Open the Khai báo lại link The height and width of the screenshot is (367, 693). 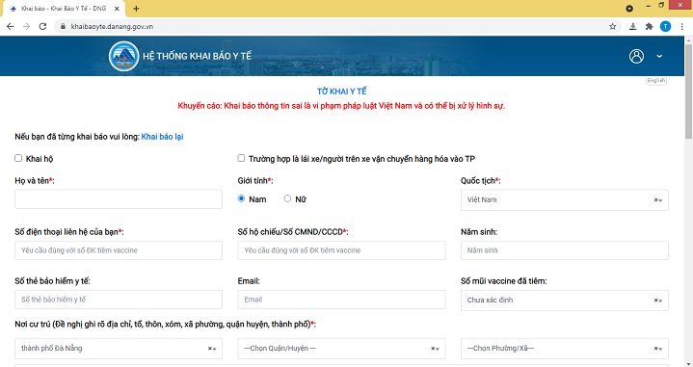pyautogui.click(x=162, y=137)
